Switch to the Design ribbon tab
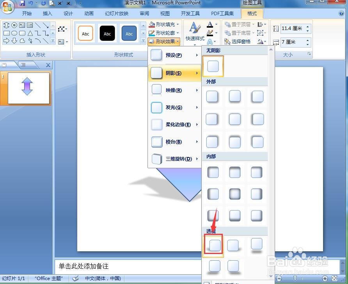The height and width of the screenshot is (284, 348). coord(68,14)
